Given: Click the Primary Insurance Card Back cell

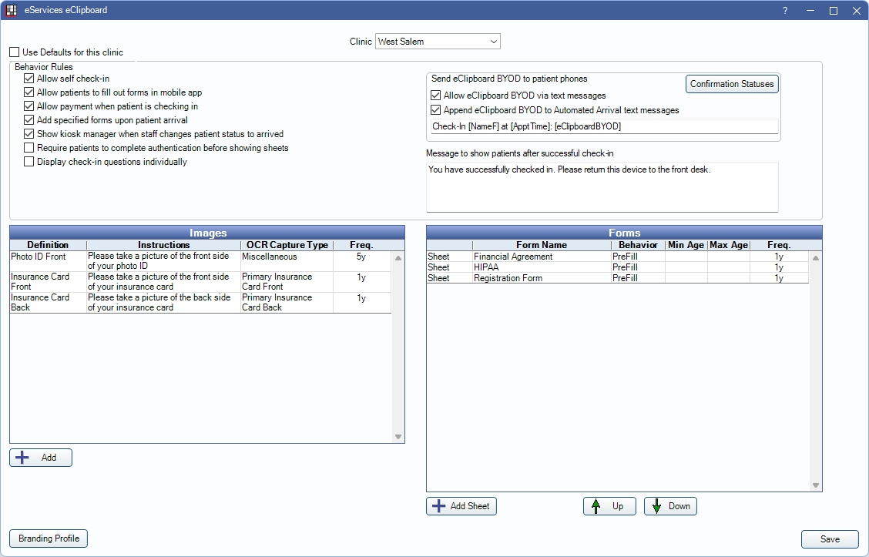Looking at the screenshot, I should [287, 302].
